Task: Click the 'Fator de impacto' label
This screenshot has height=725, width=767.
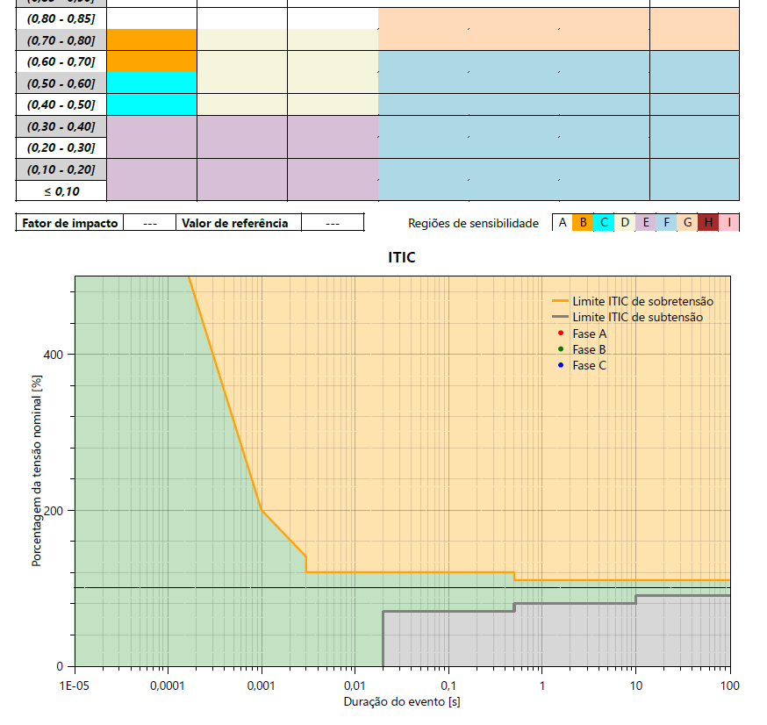Action: (x=70, y=223)
